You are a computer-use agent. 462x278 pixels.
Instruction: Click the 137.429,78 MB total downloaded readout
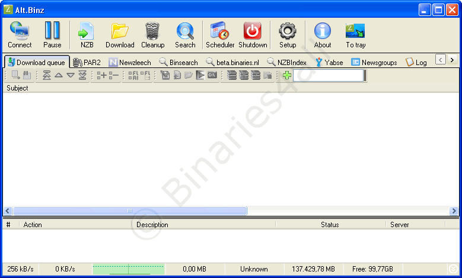coord(313,269)
